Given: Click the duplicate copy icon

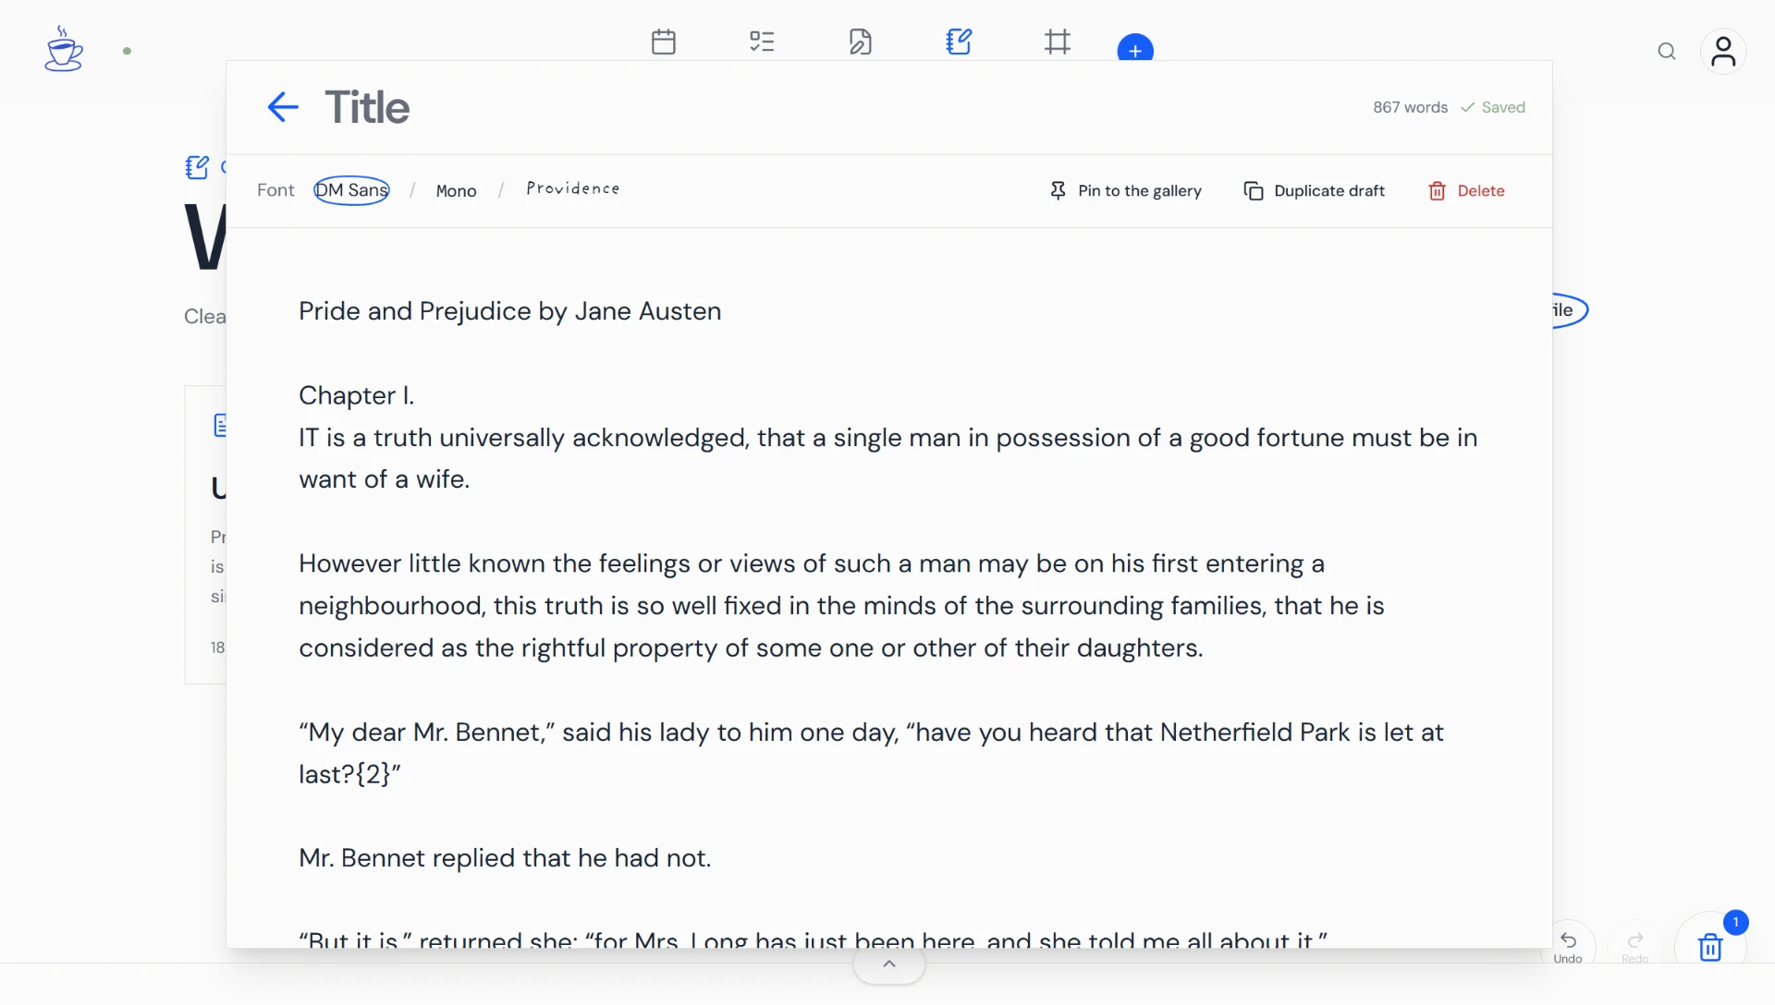Looking at the screenshot, I should point(1254,190).
